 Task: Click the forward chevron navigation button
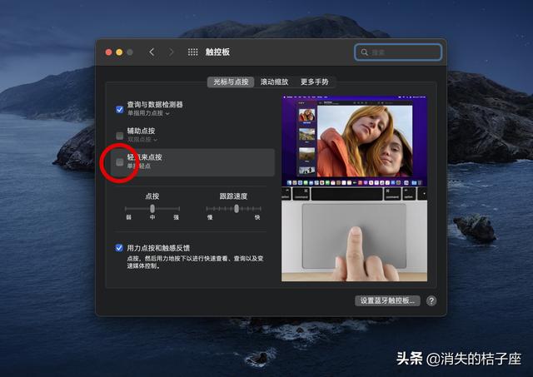[x=171, y=52]
